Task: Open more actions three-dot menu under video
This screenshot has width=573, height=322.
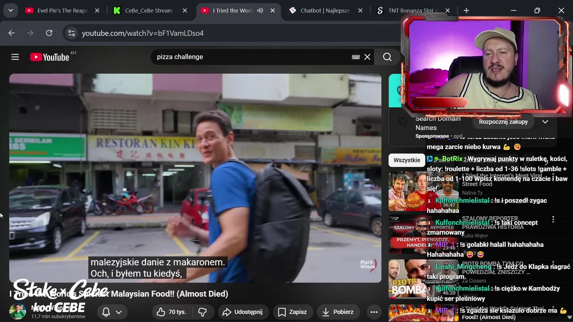Action: [x=373, y=312]
